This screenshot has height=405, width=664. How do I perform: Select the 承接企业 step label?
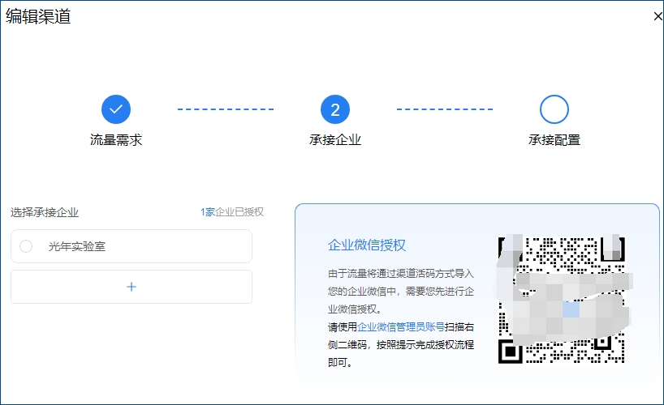[x=335, y=140]
